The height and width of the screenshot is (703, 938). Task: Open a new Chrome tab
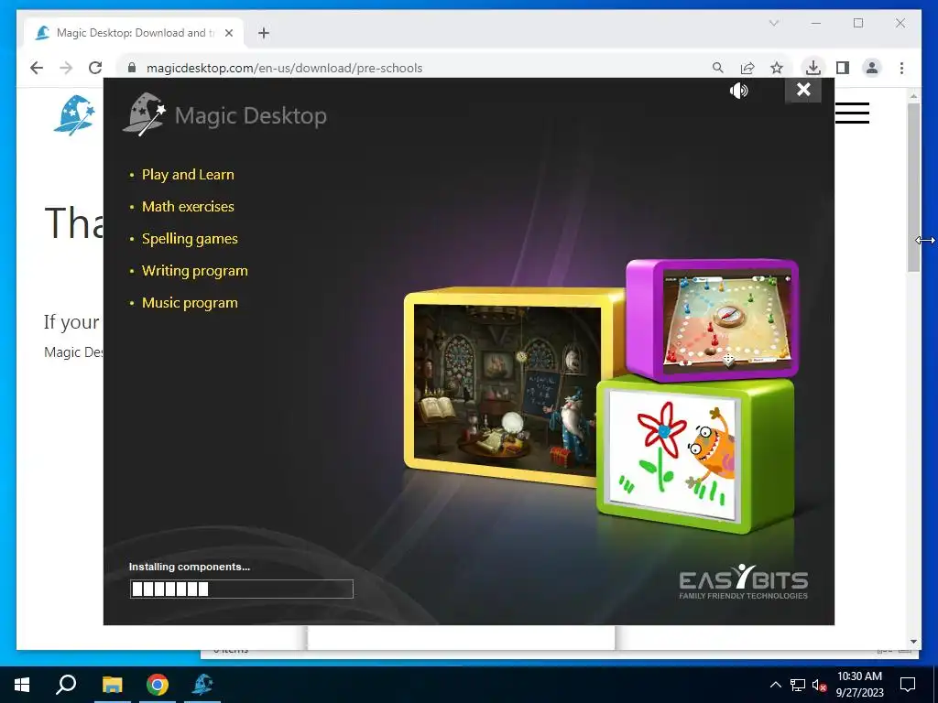(x=264, y=33)
